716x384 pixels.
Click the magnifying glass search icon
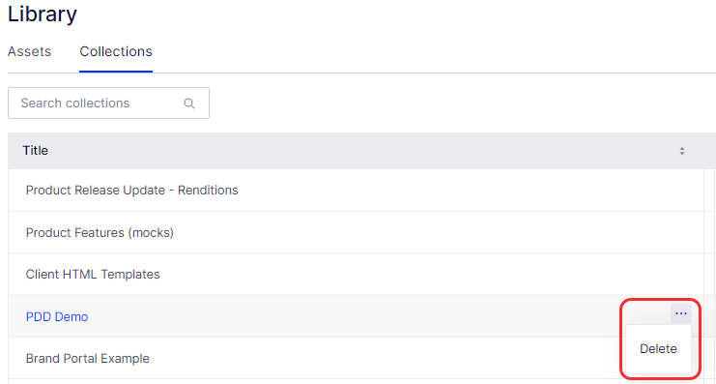click(189, 103)
